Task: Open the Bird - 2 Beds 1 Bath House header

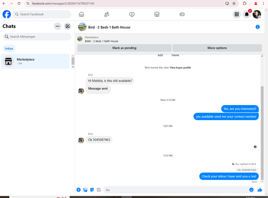Action: point(109,27)
